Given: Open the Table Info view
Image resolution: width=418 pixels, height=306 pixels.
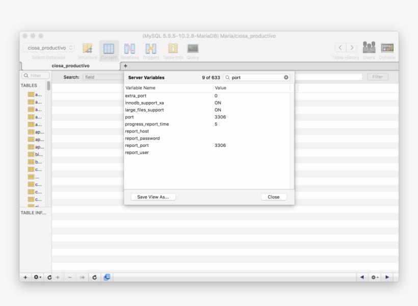Looking at the screenshot, I should pyautogui.click(x=173, y=49).
